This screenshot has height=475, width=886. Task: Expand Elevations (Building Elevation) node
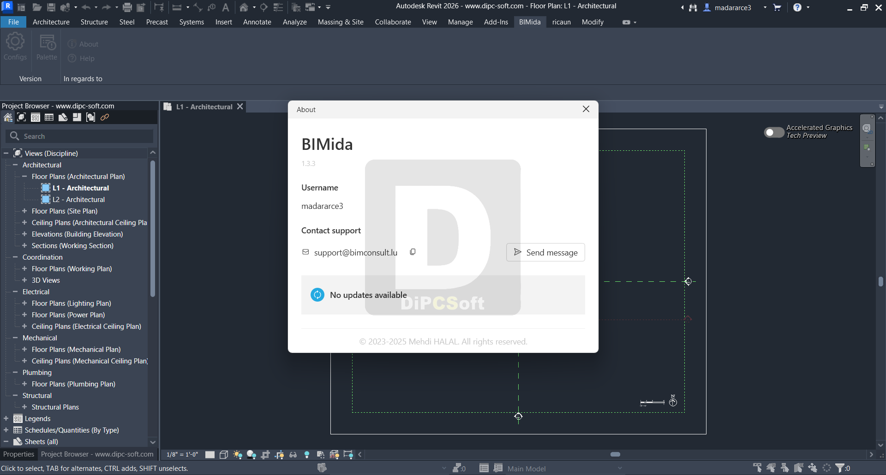pos(24,234)
